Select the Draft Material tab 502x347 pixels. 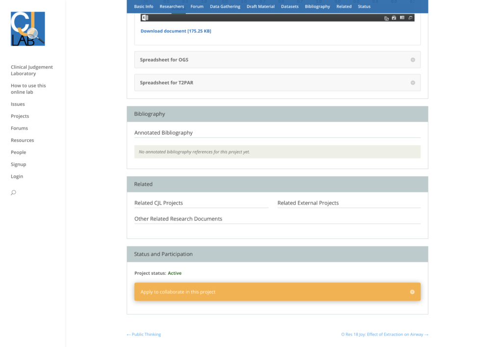(261, 6)
